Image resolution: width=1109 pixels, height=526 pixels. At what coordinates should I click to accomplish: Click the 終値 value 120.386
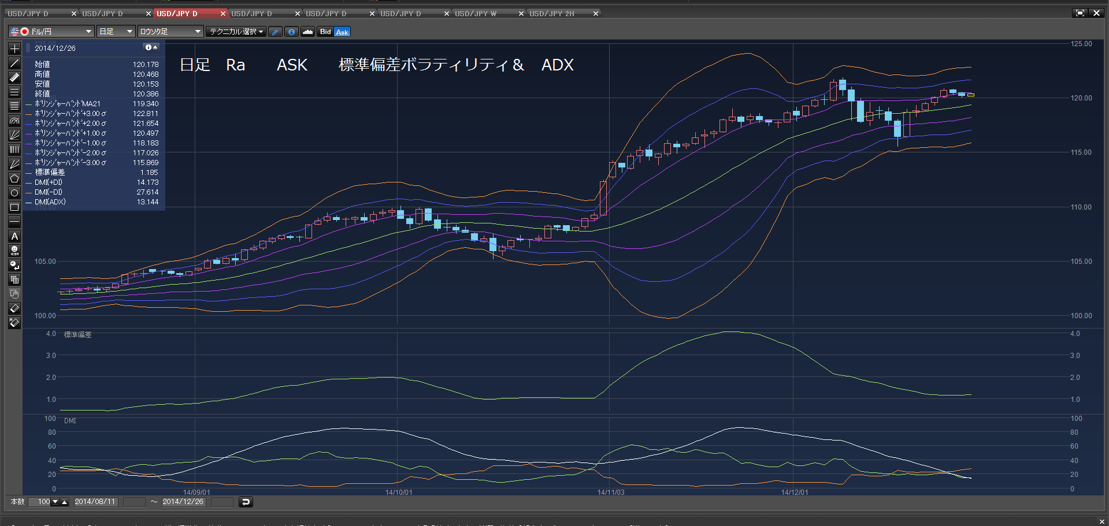[146, 94]
